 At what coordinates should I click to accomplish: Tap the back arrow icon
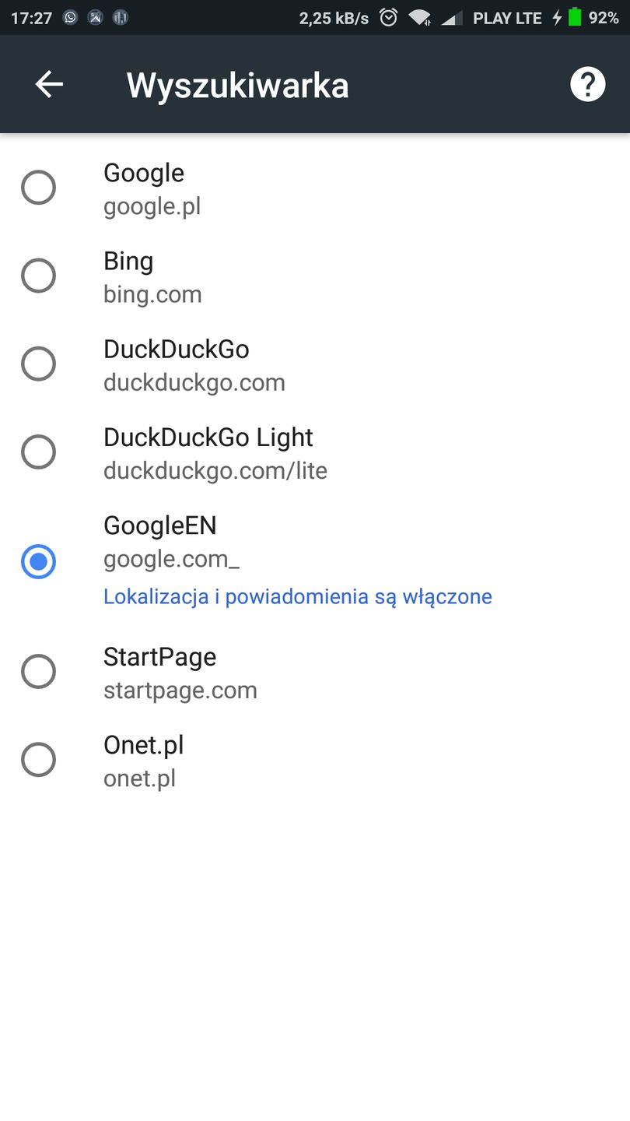pyautogui.click(x=49, y=84)
